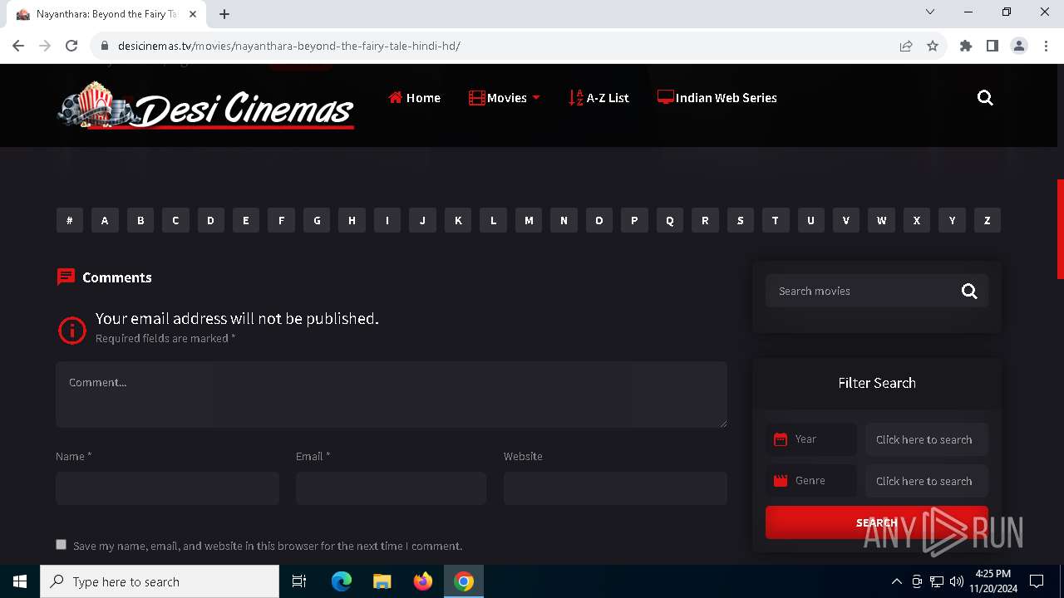Close the Nayanthara browser tab

[193, 14]
